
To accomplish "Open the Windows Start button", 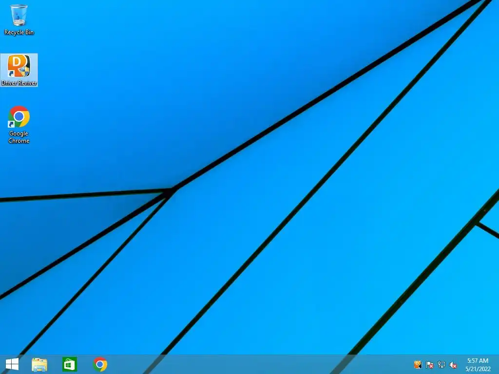I will click(12, 364).
